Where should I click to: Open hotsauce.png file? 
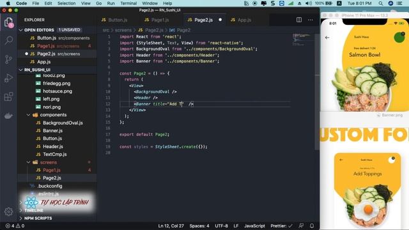(58, 91)
